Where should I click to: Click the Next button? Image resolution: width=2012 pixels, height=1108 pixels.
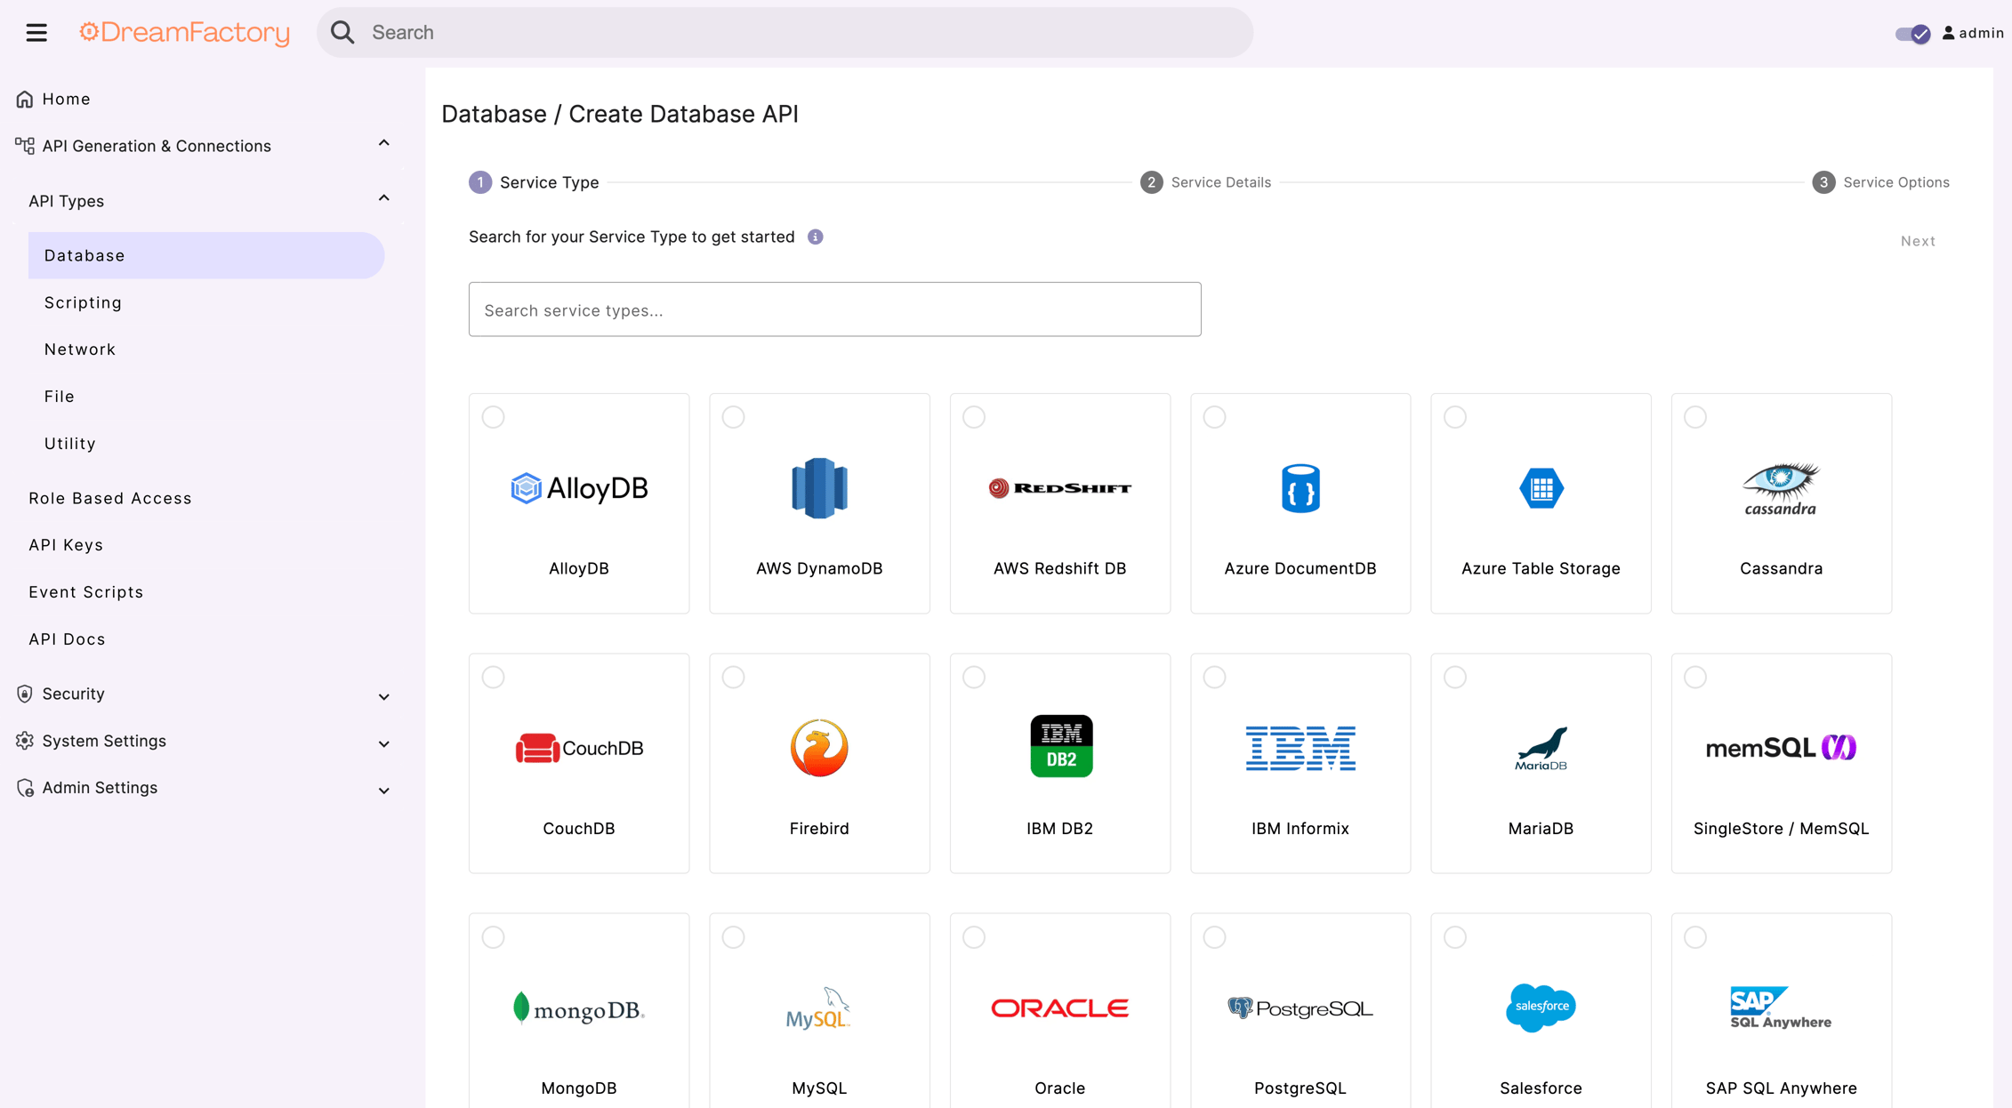pos(1918,240)
